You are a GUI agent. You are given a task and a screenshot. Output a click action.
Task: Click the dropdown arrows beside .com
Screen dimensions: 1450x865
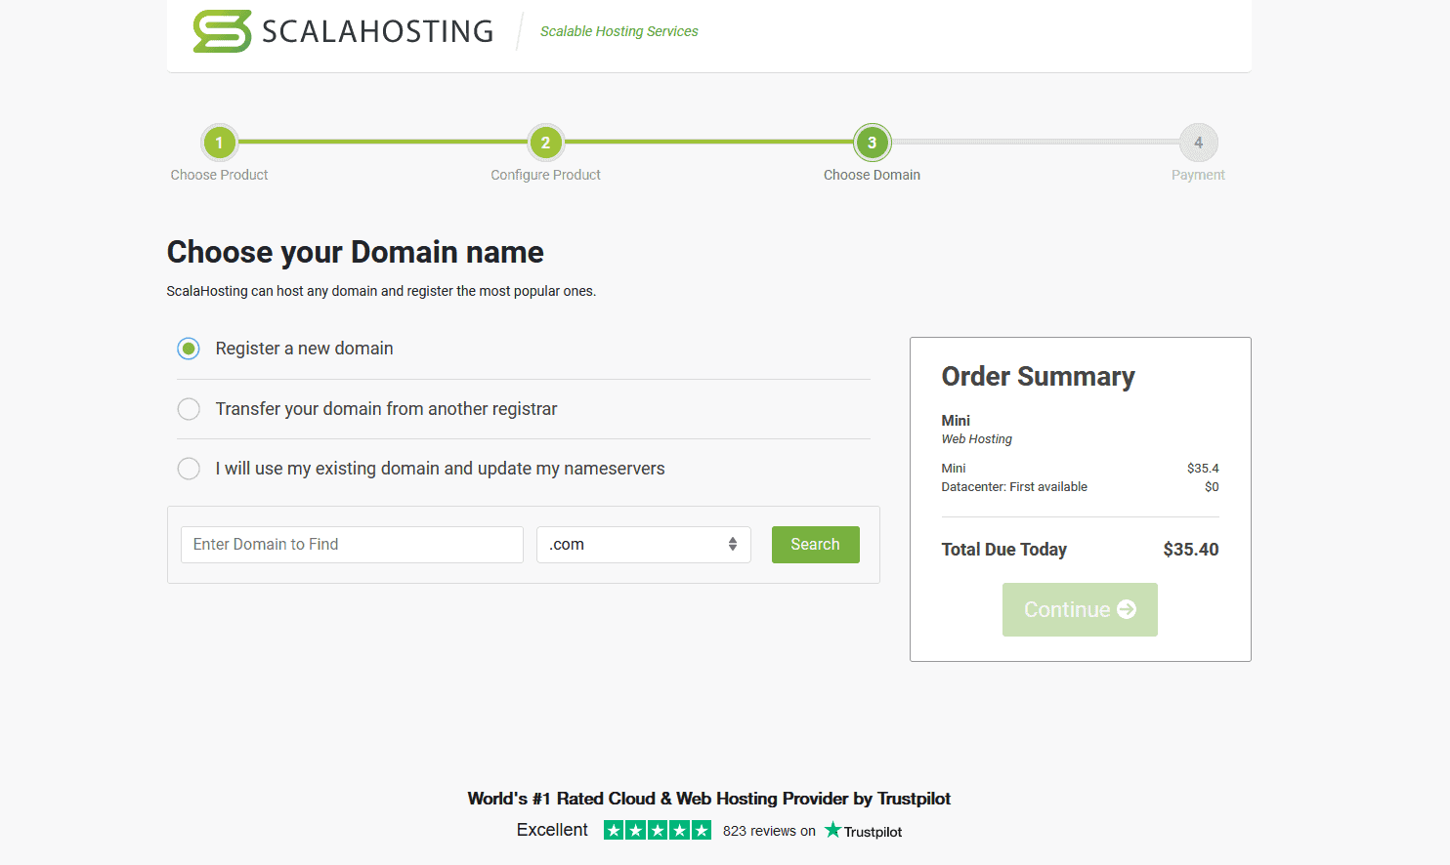click(x=733, y=545)
